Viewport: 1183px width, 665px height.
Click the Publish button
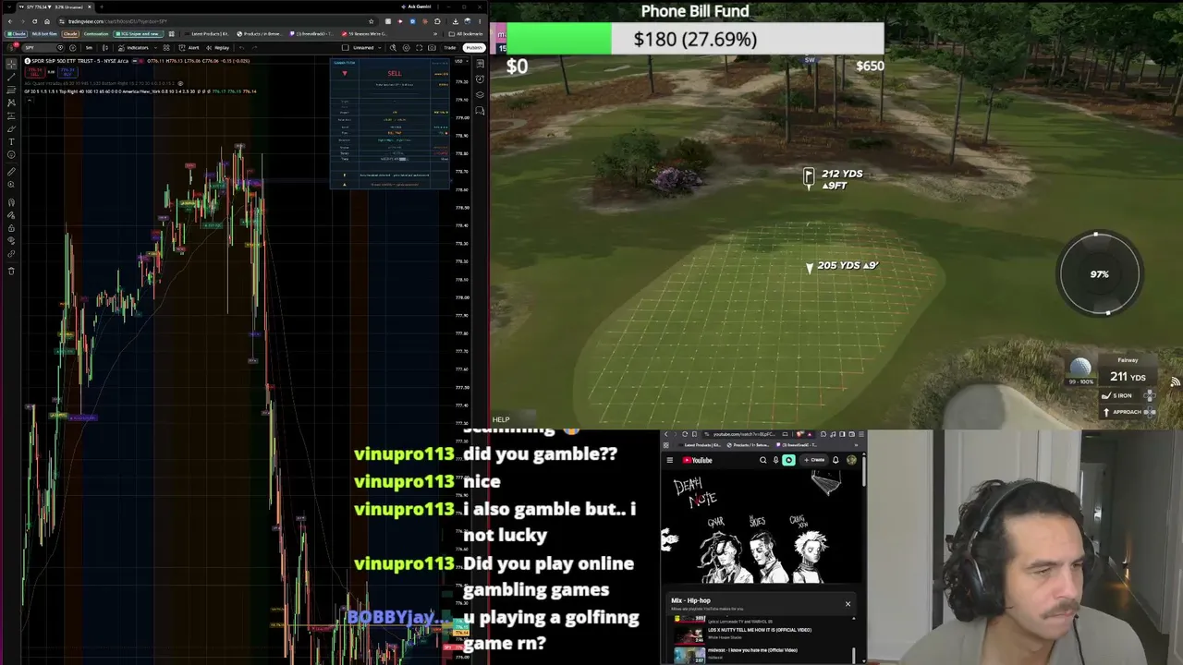pos(474,47)
